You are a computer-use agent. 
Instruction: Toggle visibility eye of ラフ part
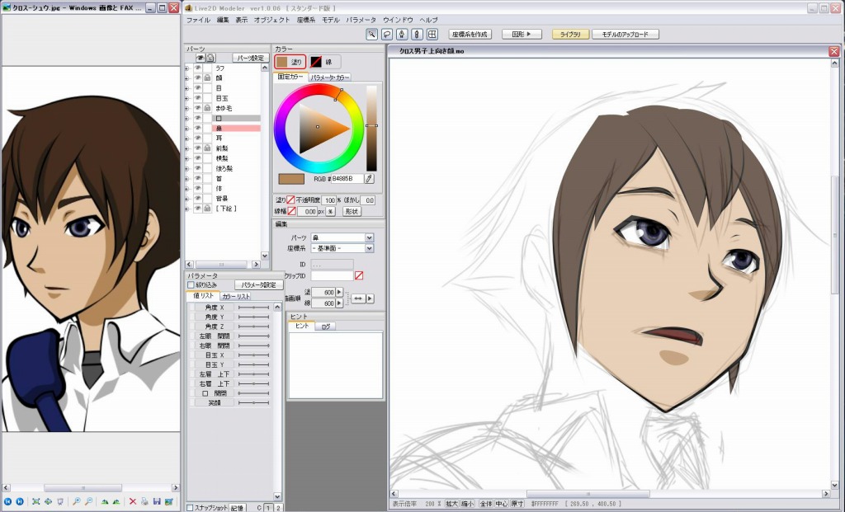click(198, 68)
